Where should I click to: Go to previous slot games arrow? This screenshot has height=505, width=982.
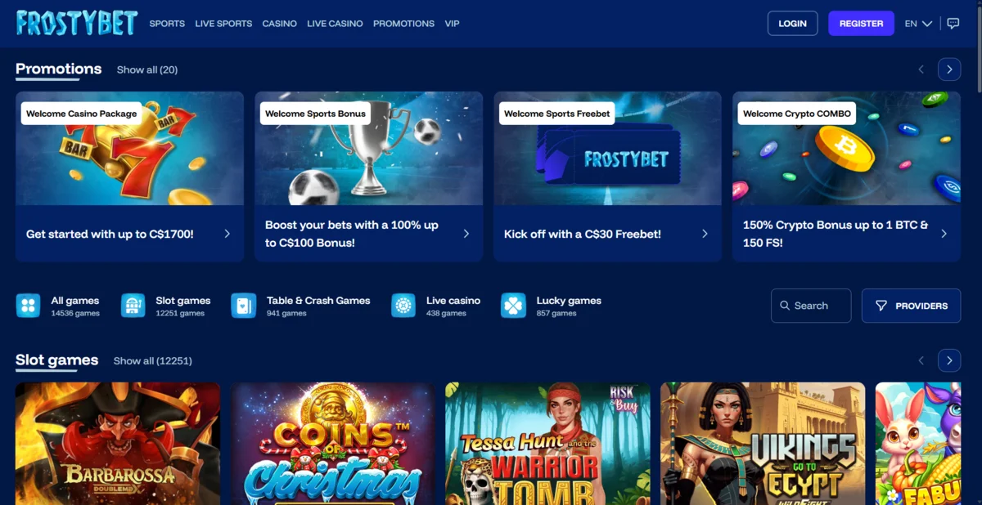(x=921, y=360)
